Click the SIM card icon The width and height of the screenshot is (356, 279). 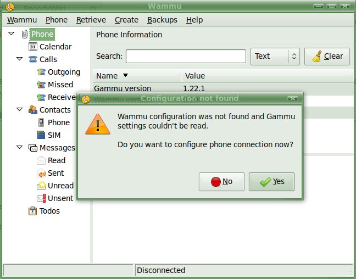[41, 135]
